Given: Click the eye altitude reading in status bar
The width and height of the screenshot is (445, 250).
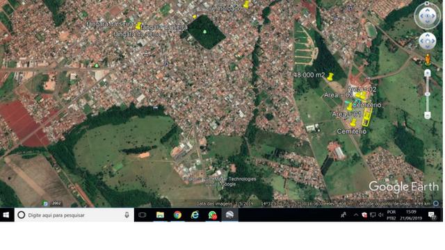Looking at the screenshot, I should click(x=395, y=203).
